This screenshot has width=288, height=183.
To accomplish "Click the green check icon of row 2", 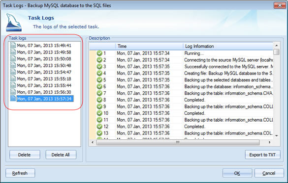I will [99, 60].
